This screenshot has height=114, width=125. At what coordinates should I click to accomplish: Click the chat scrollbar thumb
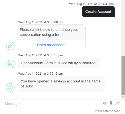123,75
